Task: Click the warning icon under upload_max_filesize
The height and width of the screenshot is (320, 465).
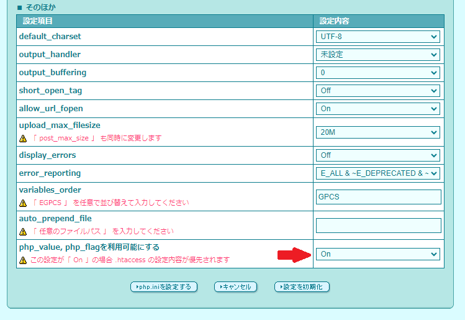Action: click(23, 139)
